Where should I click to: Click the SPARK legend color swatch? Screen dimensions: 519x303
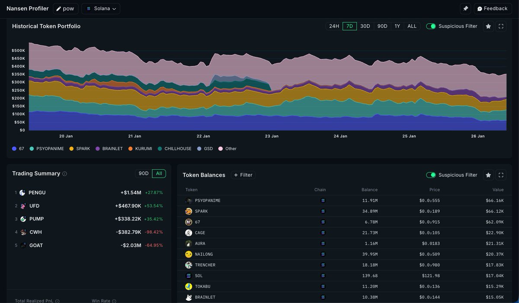click(x=71, y=148)
